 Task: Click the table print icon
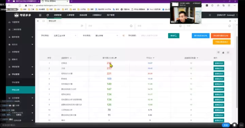pyautogui.click(x=228, y=52)
